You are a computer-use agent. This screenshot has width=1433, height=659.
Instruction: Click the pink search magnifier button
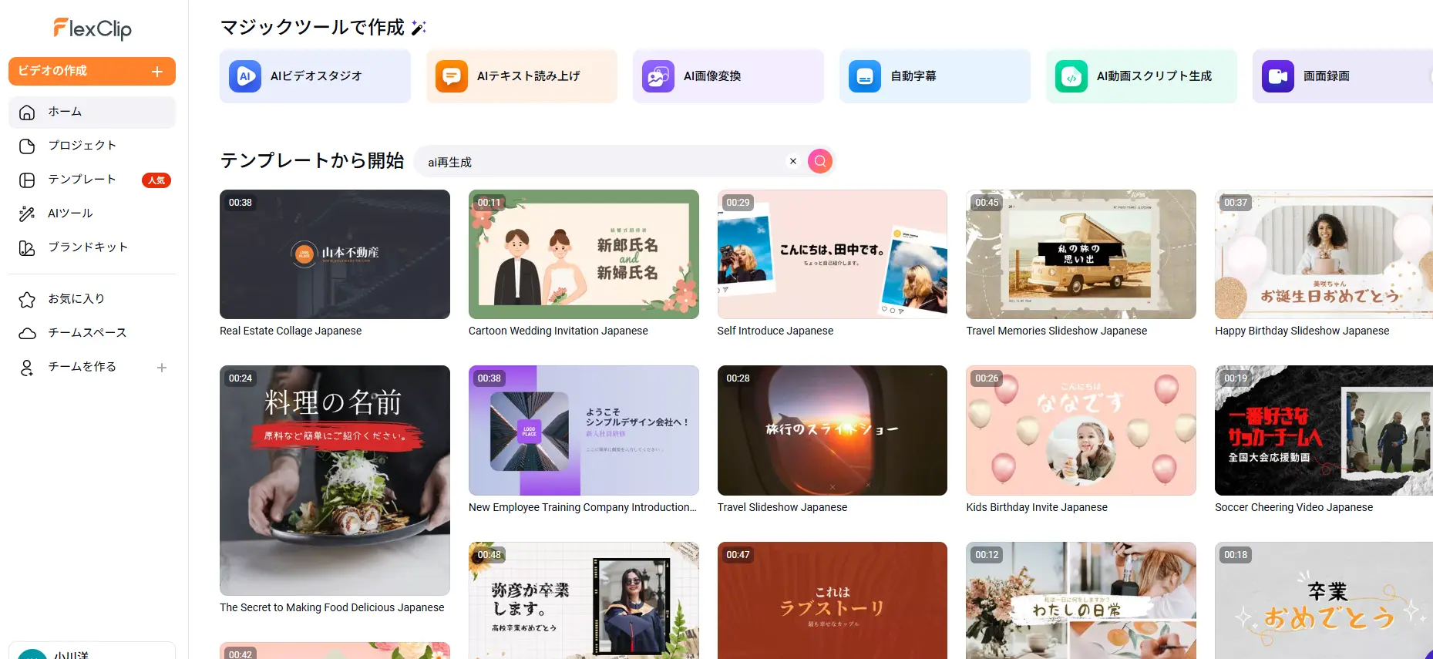819,161
